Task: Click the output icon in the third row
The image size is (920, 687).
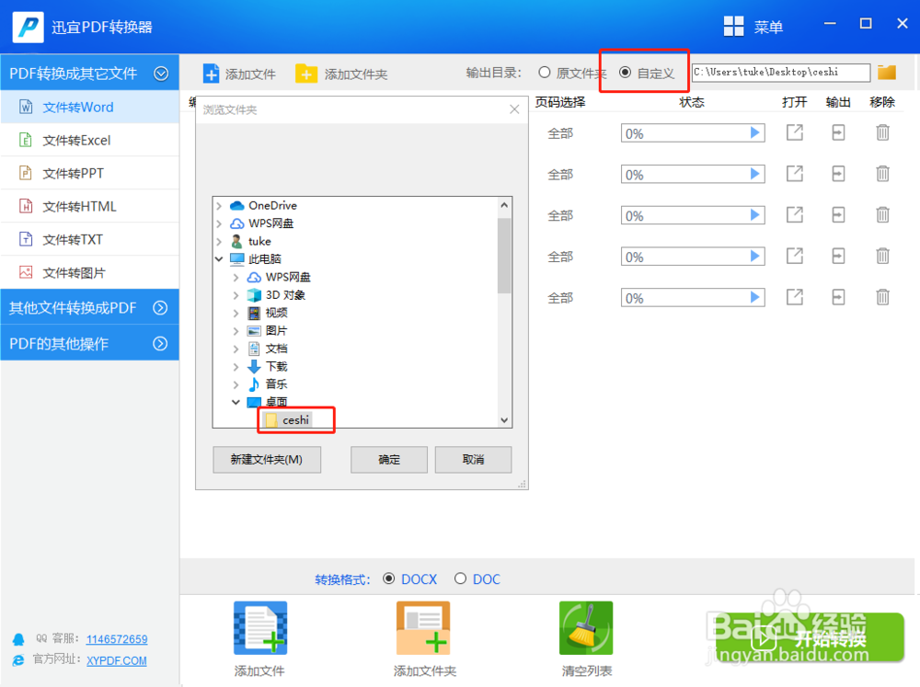Action: point(838,214)
